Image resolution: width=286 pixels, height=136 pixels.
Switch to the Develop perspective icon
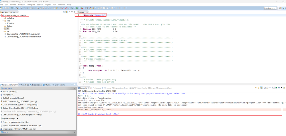pyautogui.click(x=284, y=8)
